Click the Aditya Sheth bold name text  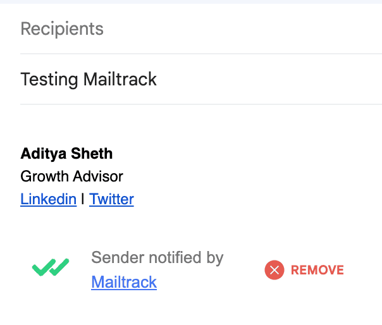tap(66, 154)
